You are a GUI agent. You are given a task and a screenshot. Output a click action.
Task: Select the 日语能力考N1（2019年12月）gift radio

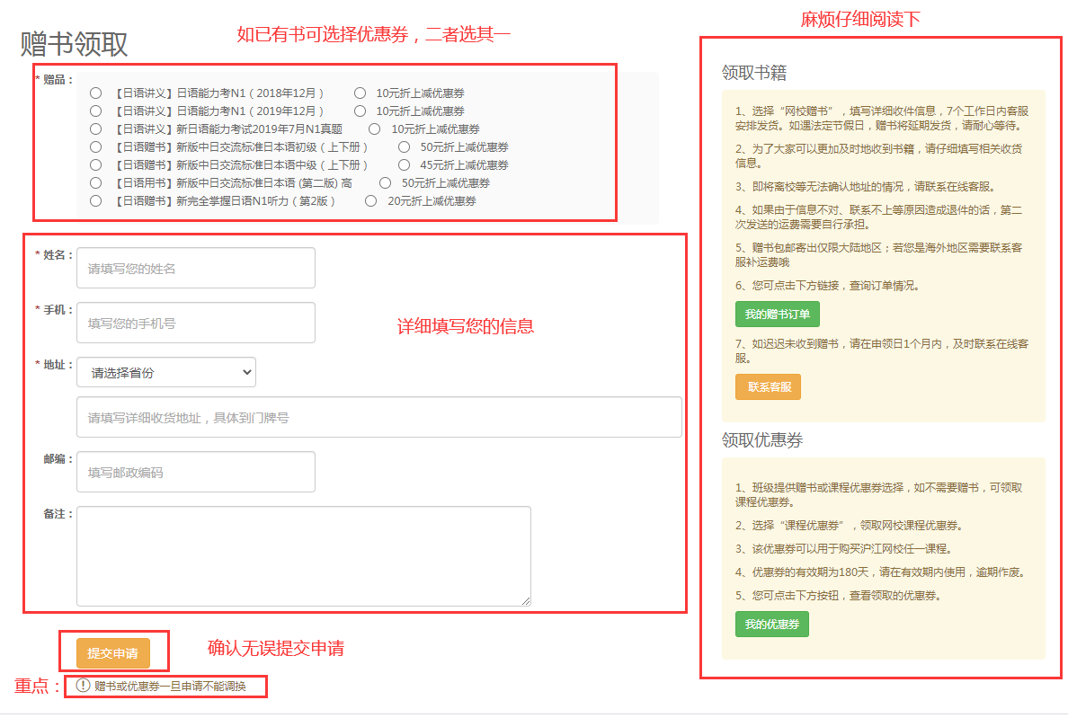click(x=95, y=111)
